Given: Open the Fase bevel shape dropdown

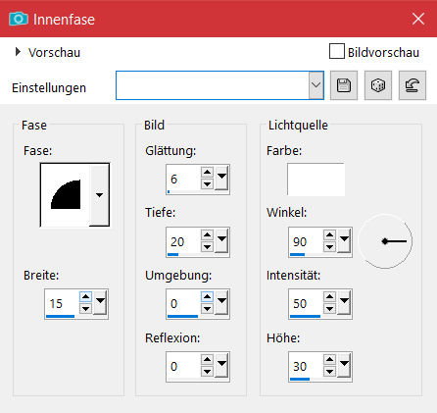Looking at the screenshot, I should tap(99, 195).
